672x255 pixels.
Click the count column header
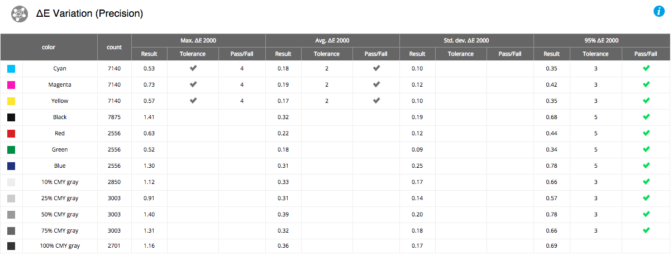tap(115, 48)
